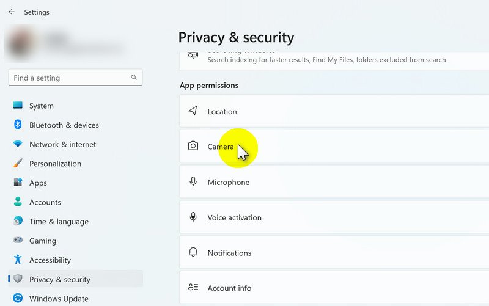Go to Network & internet

pyautogui.click(x=62, y=145)
